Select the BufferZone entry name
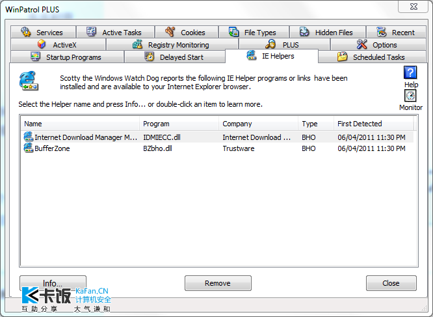 [x=52, y=148]
